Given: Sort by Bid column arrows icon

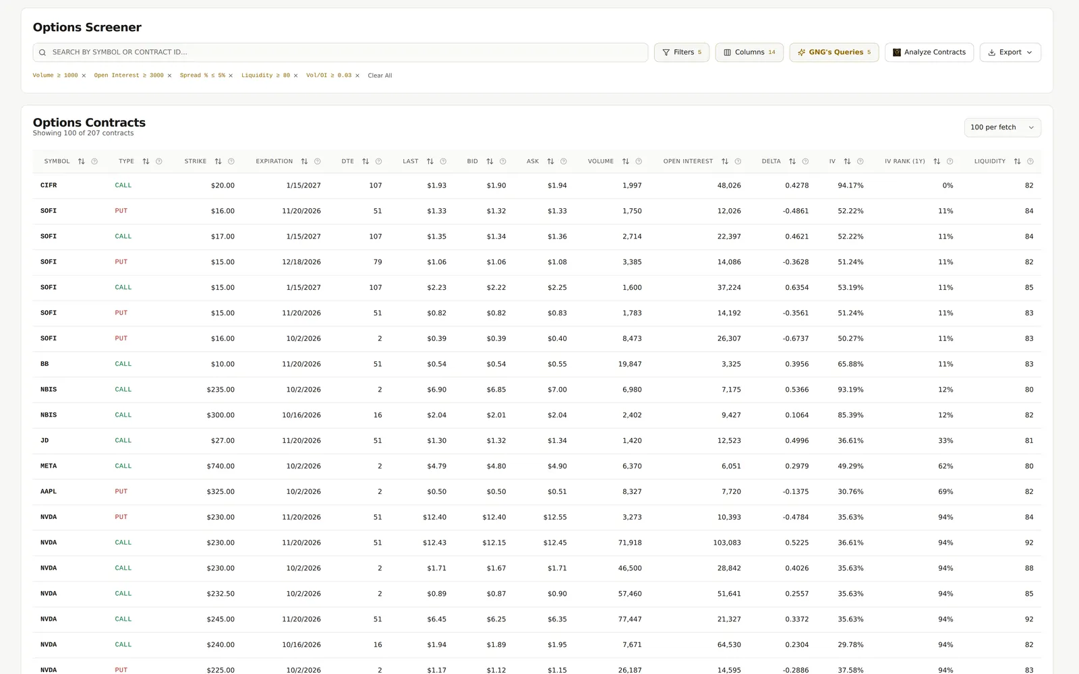Looking at the screenshot, I should coord(490,162).
